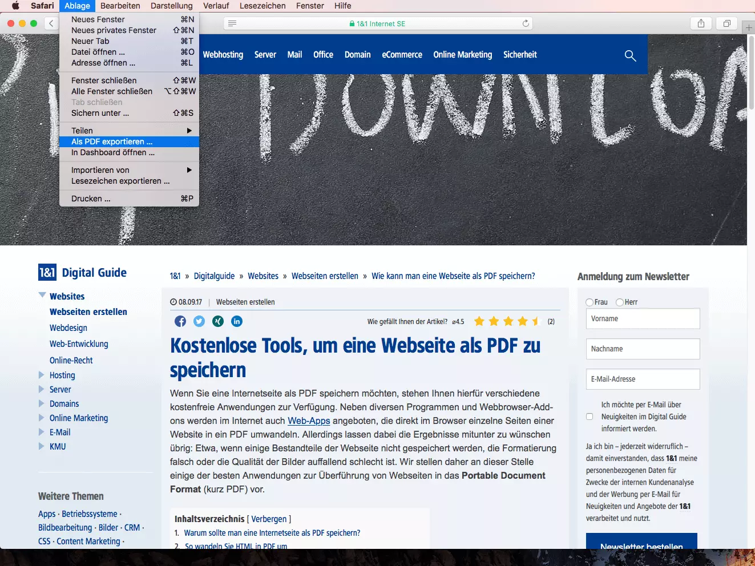Reload the page with the refresh icon
This screenshot has height=566, width=755.
[526, 23]
